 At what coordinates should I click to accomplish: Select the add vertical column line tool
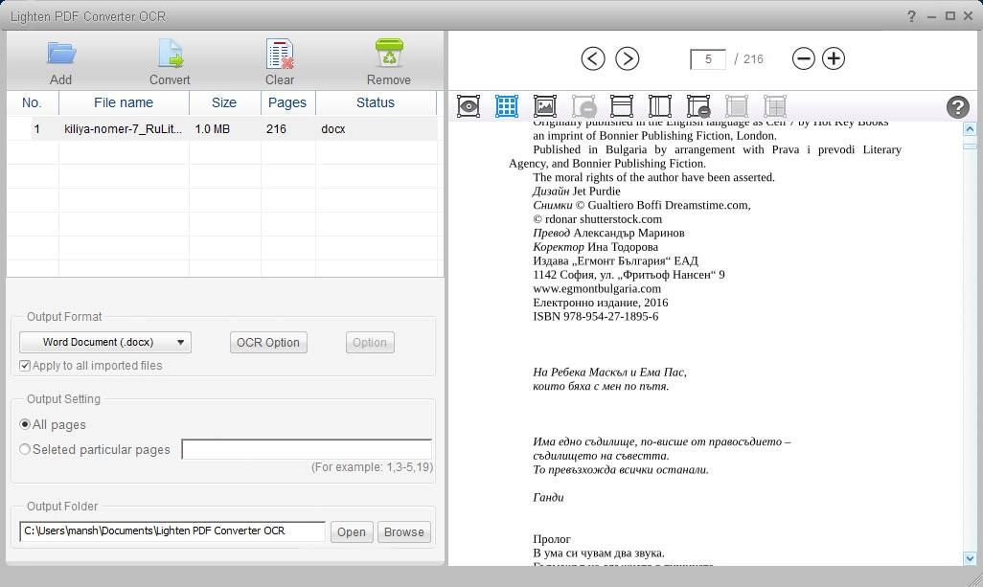click(x=659, y=106)
